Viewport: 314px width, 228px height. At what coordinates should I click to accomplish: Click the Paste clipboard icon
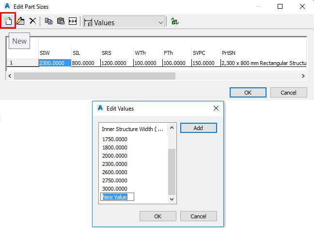pos(61,21)
